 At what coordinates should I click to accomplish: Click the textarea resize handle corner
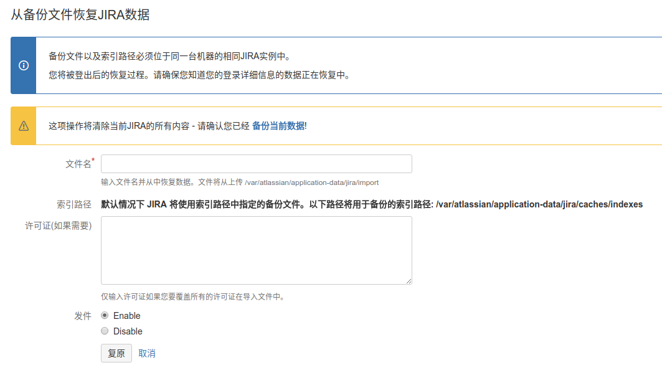[x=409, y=282]
